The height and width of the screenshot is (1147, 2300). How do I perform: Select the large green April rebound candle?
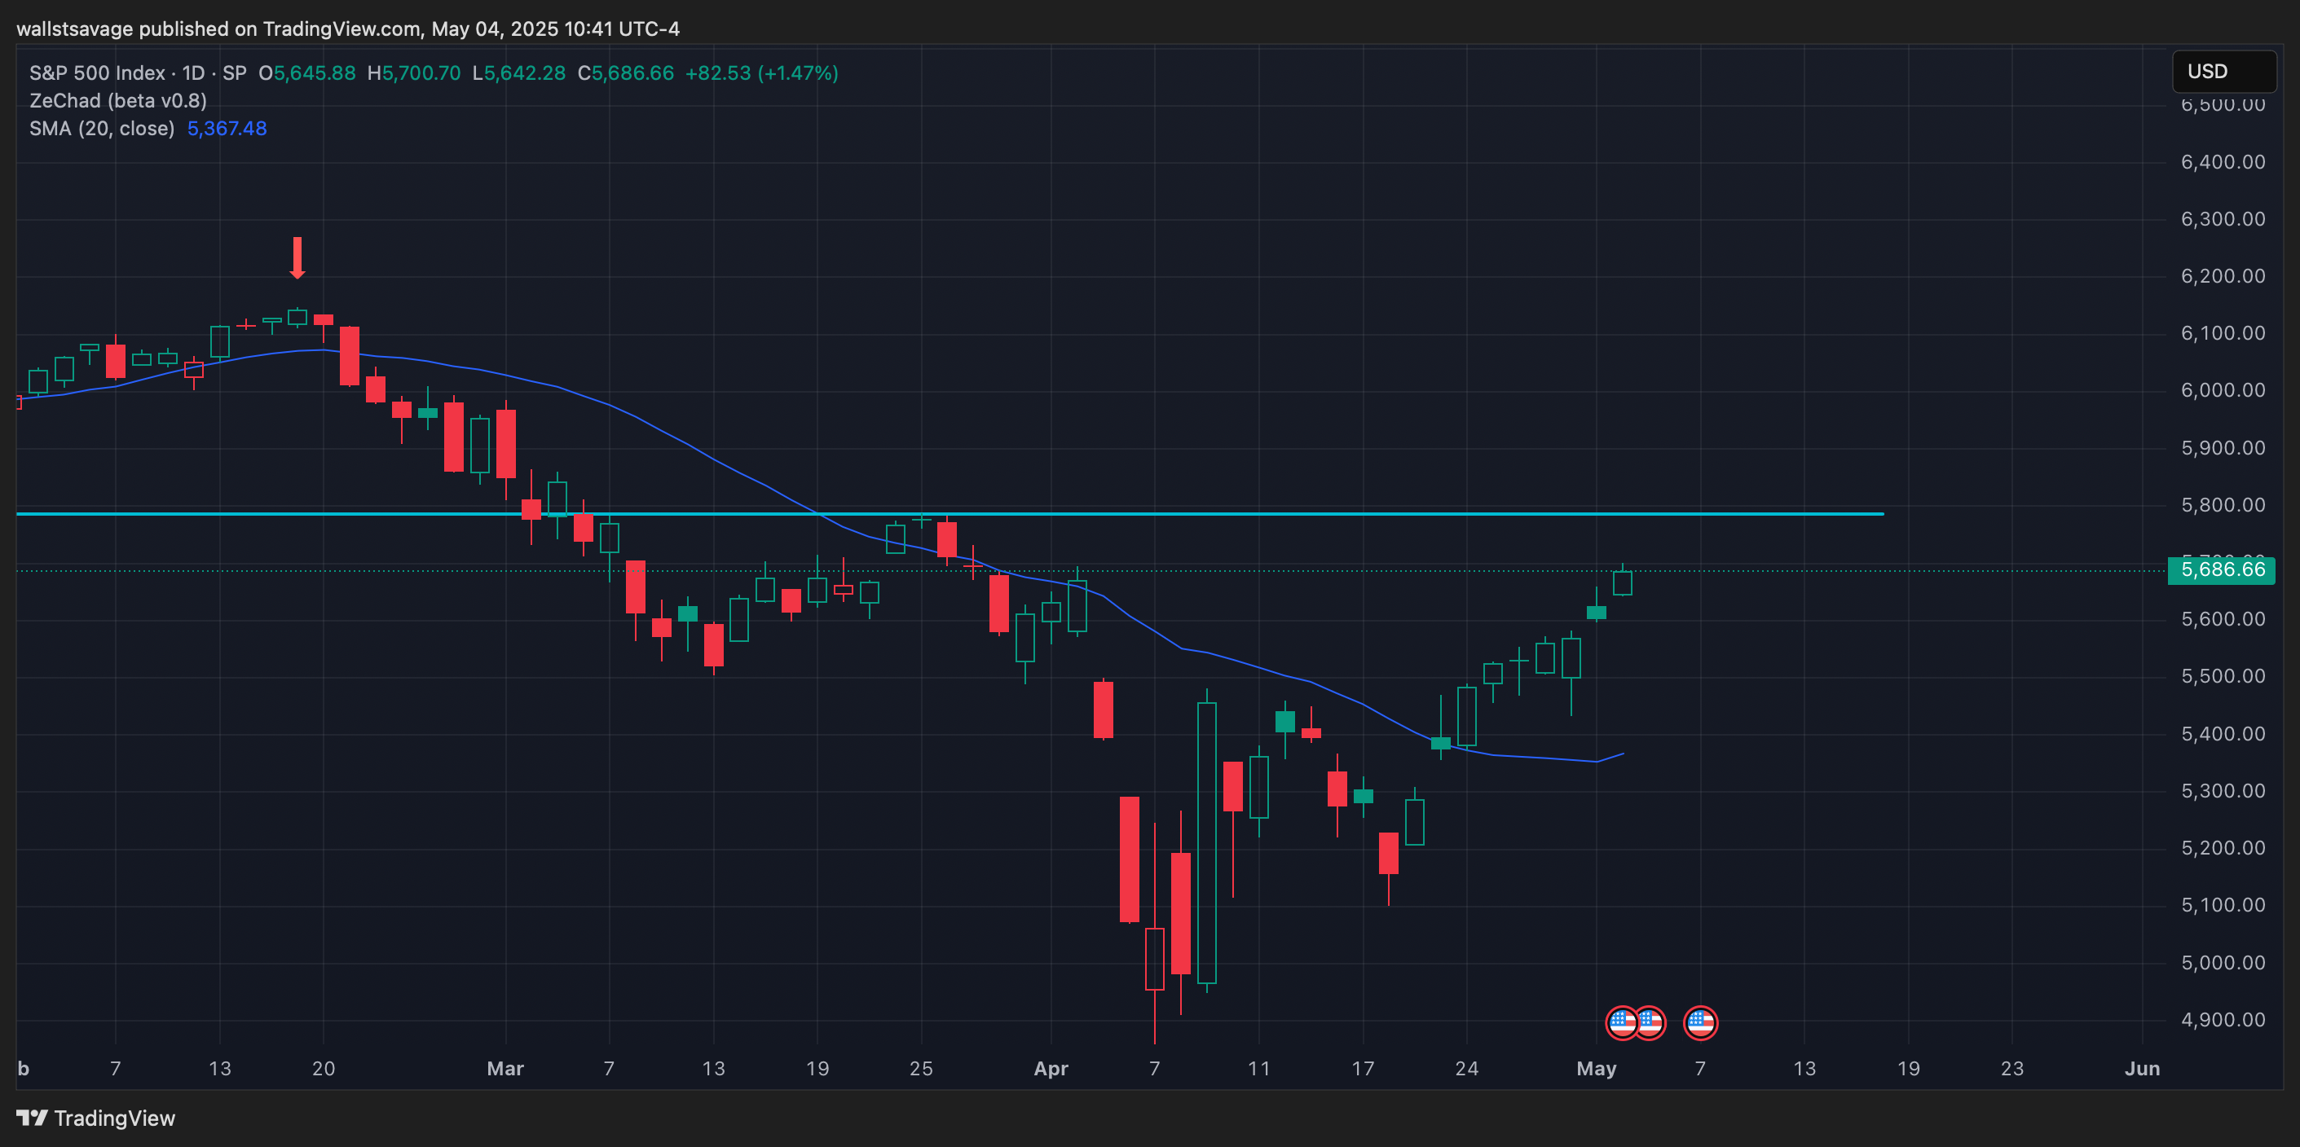(x=1206, y=842)
